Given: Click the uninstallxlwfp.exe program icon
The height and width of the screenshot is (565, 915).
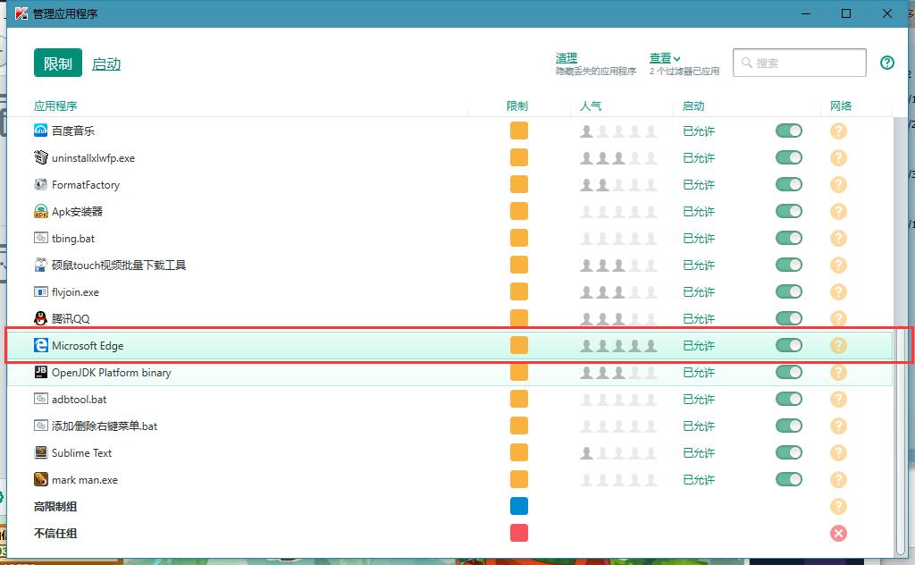Looking at the screenshot, I should coord(40,157).
